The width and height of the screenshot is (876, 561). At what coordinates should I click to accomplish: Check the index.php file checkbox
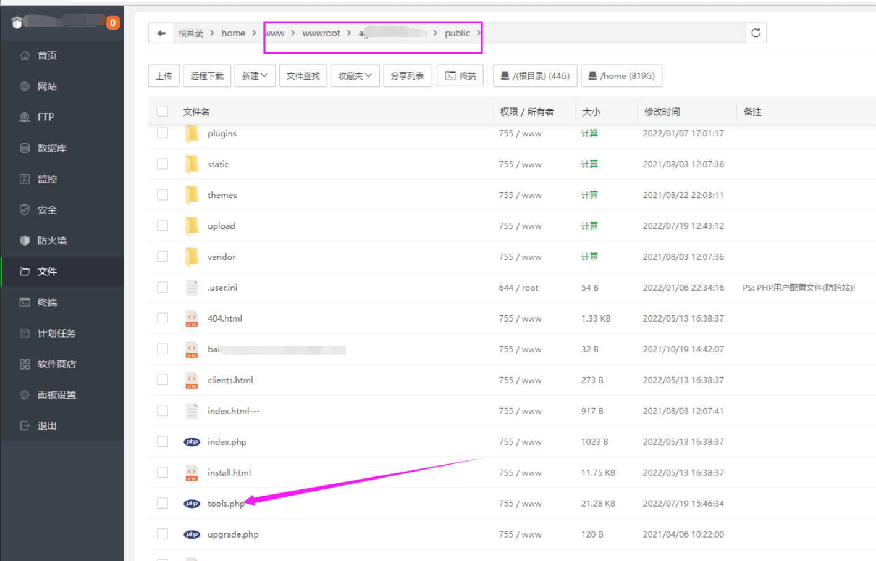pos(162,442)
